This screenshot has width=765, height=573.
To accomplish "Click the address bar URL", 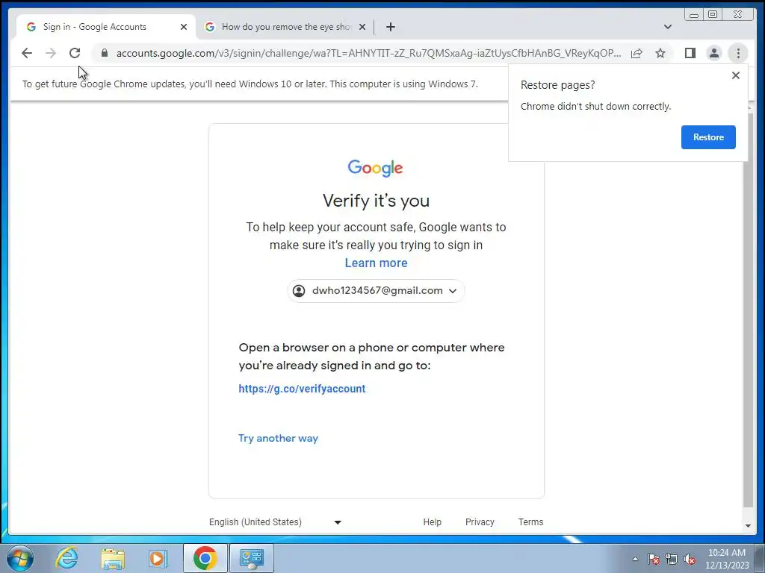I will (368, 53).
